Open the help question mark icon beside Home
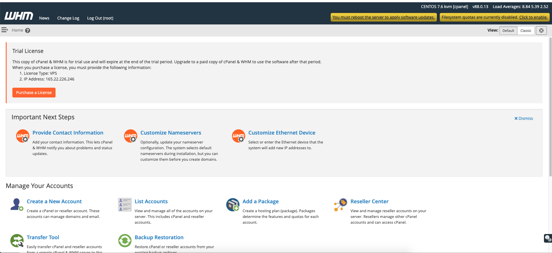The height and width of the screenshot is (253, 552). tap(28, 30)
